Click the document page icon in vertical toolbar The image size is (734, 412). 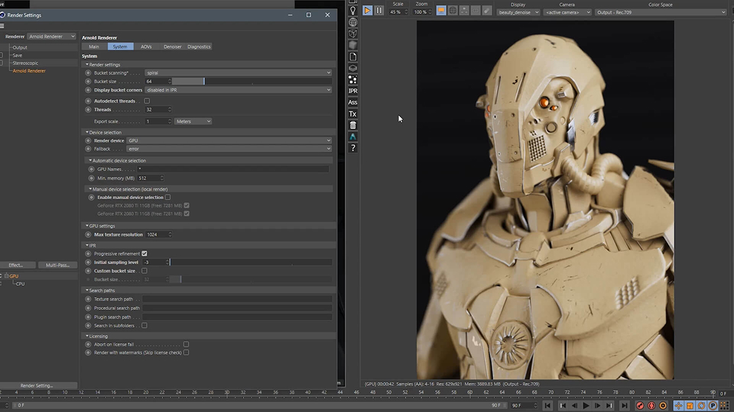[353, 57]
